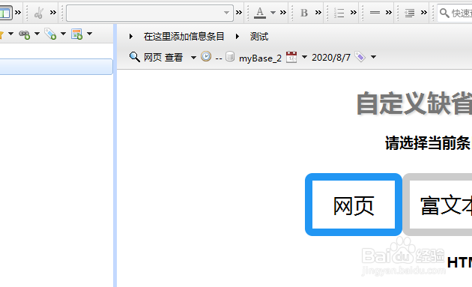
Task: Expand overflow chevron after Bold button
Action: (x=318, y=13)
